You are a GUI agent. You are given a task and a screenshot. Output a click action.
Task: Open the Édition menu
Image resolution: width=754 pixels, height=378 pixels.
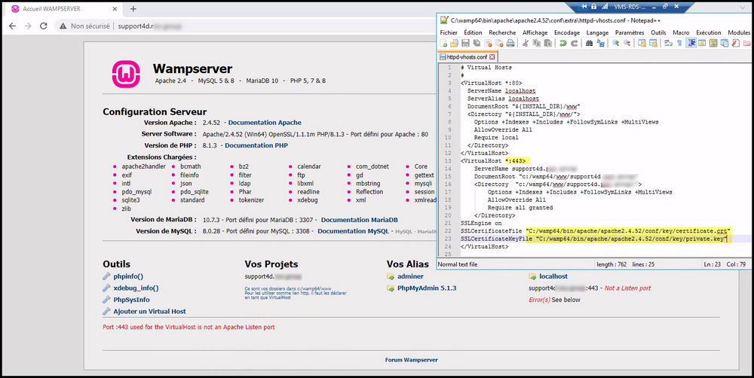click(473, 32)
